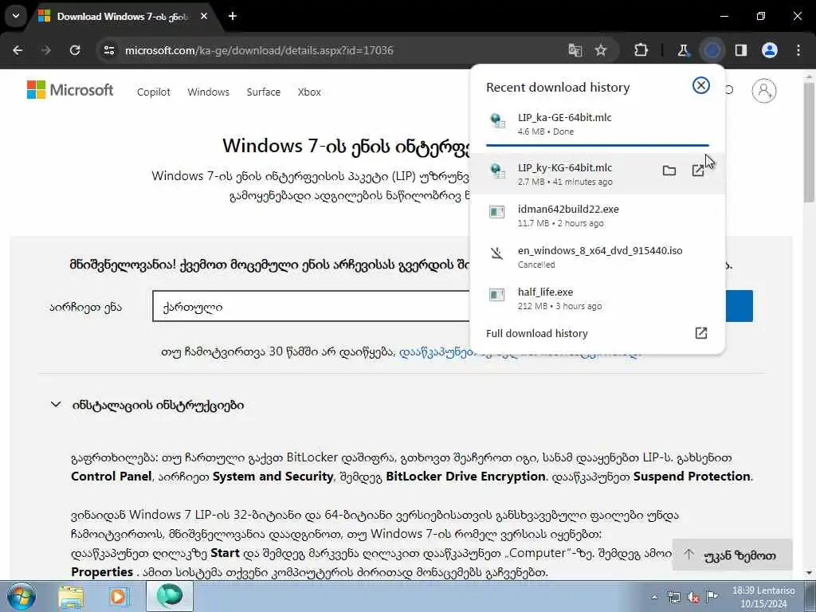The height and width of the screenshot is (612, 816).
Task: Open a new browser tab
Action: tap(233, 16)
